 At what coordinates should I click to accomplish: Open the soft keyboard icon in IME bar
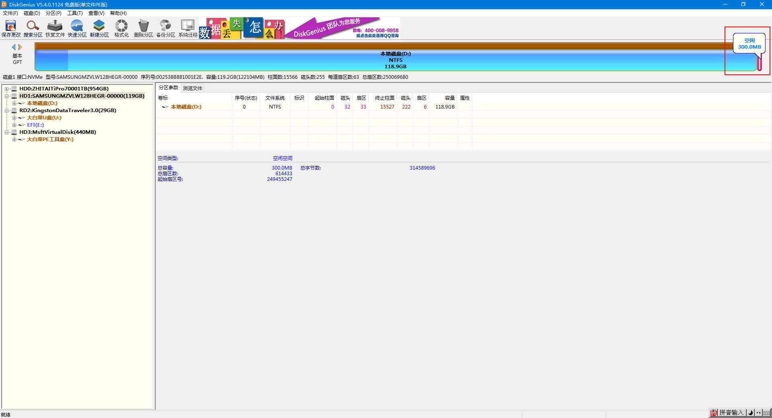click(x=766, y=413)
